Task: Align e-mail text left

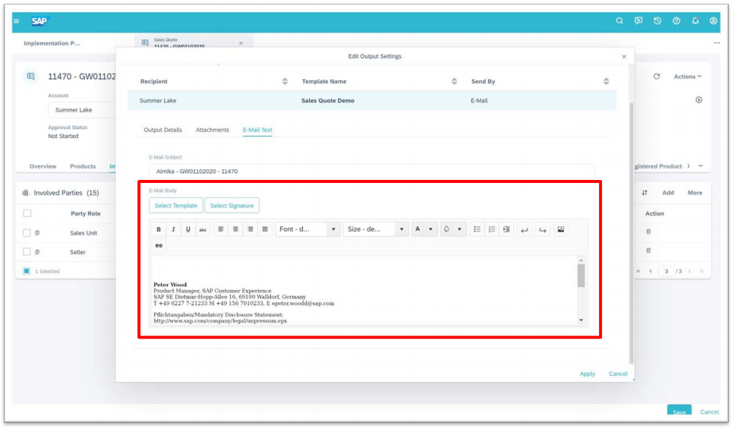Action: pyautogui.click(x=221, y=229)
